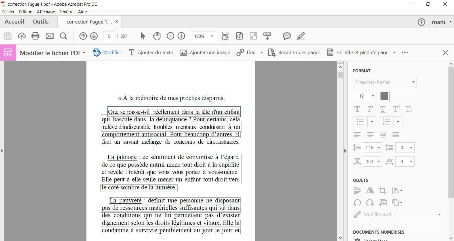Open the Affichage menu

(46, 12)
